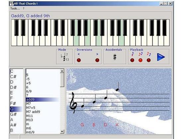Toggle the red button under next inversion

point(97,60)
